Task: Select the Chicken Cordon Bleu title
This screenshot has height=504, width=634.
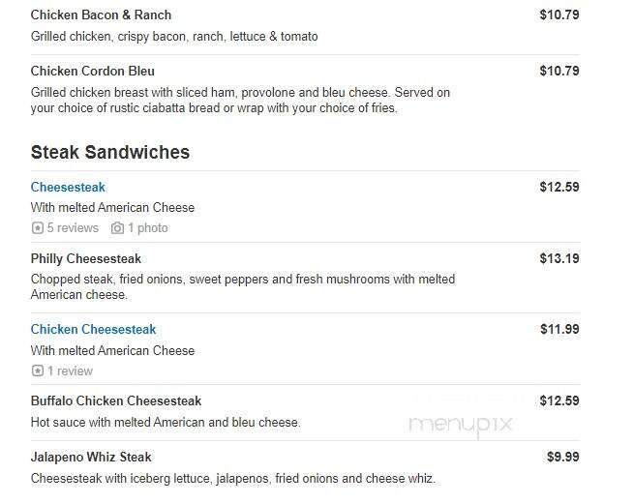Action: [92, 71]
